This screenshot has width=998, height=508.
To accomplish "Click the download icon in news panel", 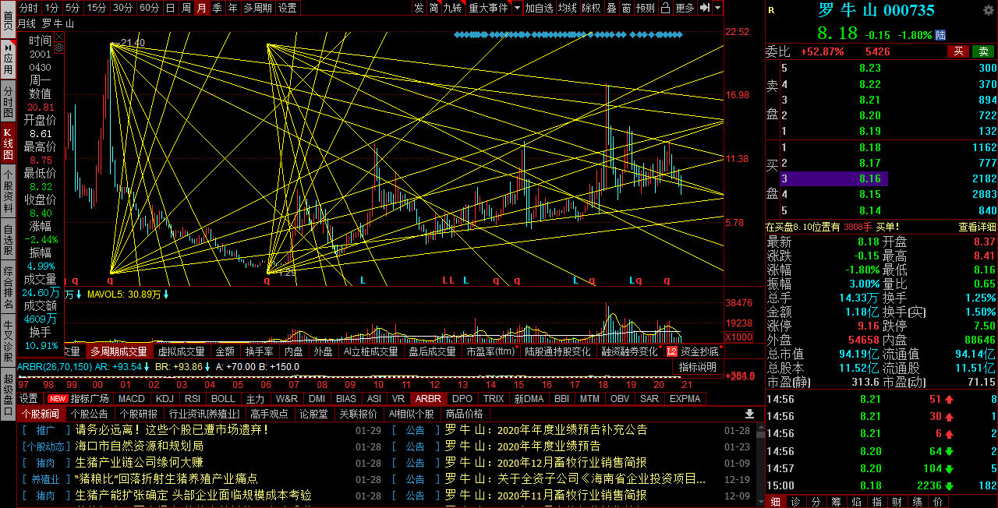I will (x=750, y=414).
